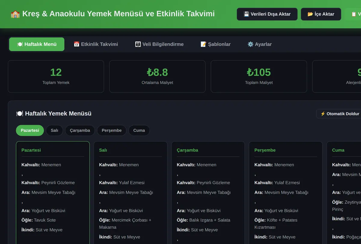Click plate icon beside Haftalık Yemek Menüsü heading

20,114
